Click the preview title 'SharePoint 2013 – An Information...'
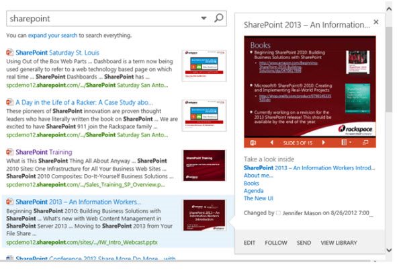 point(307,25)
